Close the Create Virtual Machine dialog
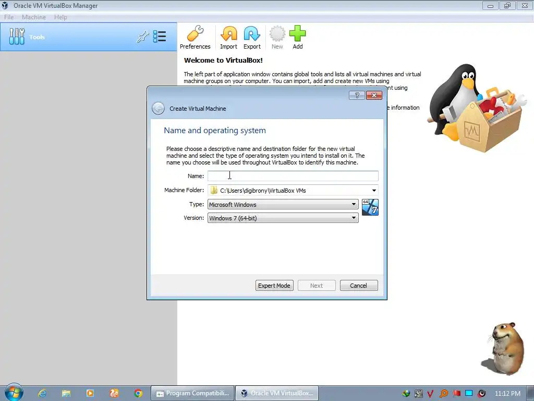534x401 pixels. [x=374, y=95]
